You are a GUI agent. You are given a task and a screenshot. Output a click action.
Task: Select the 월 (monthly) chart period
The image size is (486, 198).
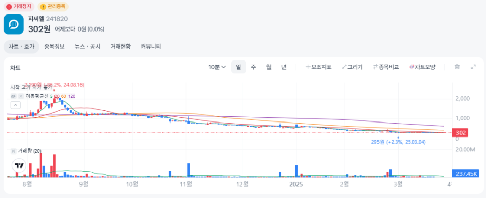tap(269, 67)
